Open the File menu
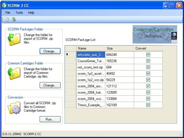184x138 pixels. pyautogui.click(x=8, y=12)
